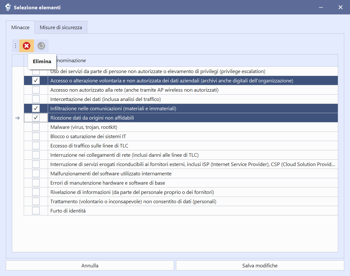The image size is (350, 276).
Task: Check the Furto di identità checkbox
Action: pyautogui.click(x=36, y=211)
